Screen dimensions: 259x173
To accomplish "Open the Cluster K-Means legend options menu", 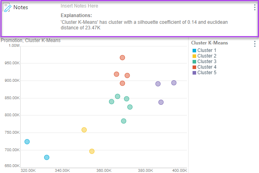I will pyautogui.click(x=255, y=44).
